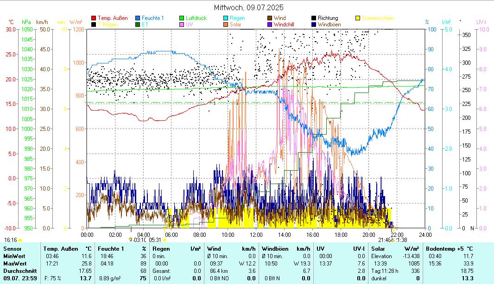Click the 06:00 time axis label
This screenshot has height=284, width=494.
tap(171, 235)
